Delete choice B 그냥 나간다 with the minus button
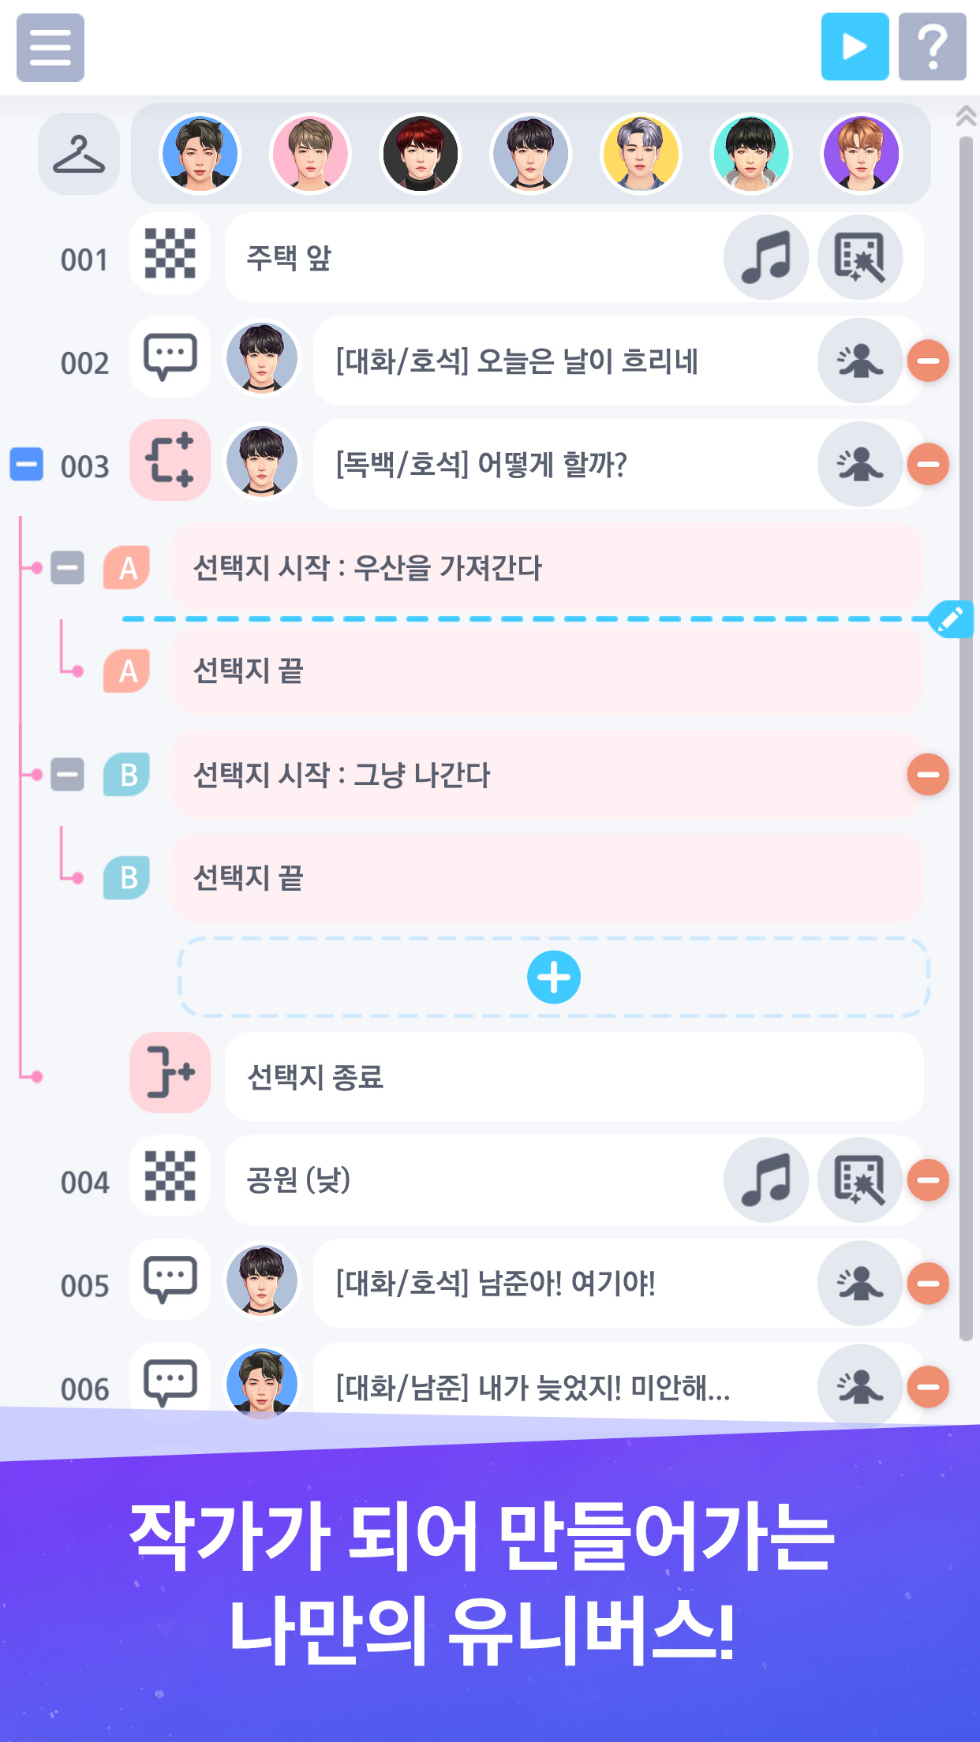 (x=928, y=774)
